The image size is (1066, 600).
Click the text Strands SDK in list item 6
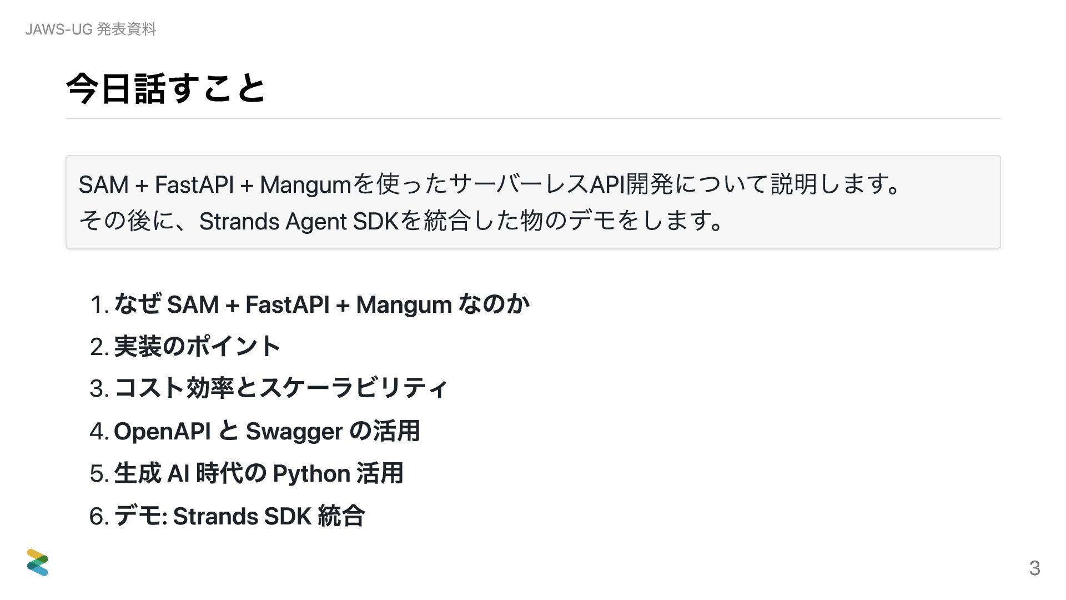pos(242,516)
